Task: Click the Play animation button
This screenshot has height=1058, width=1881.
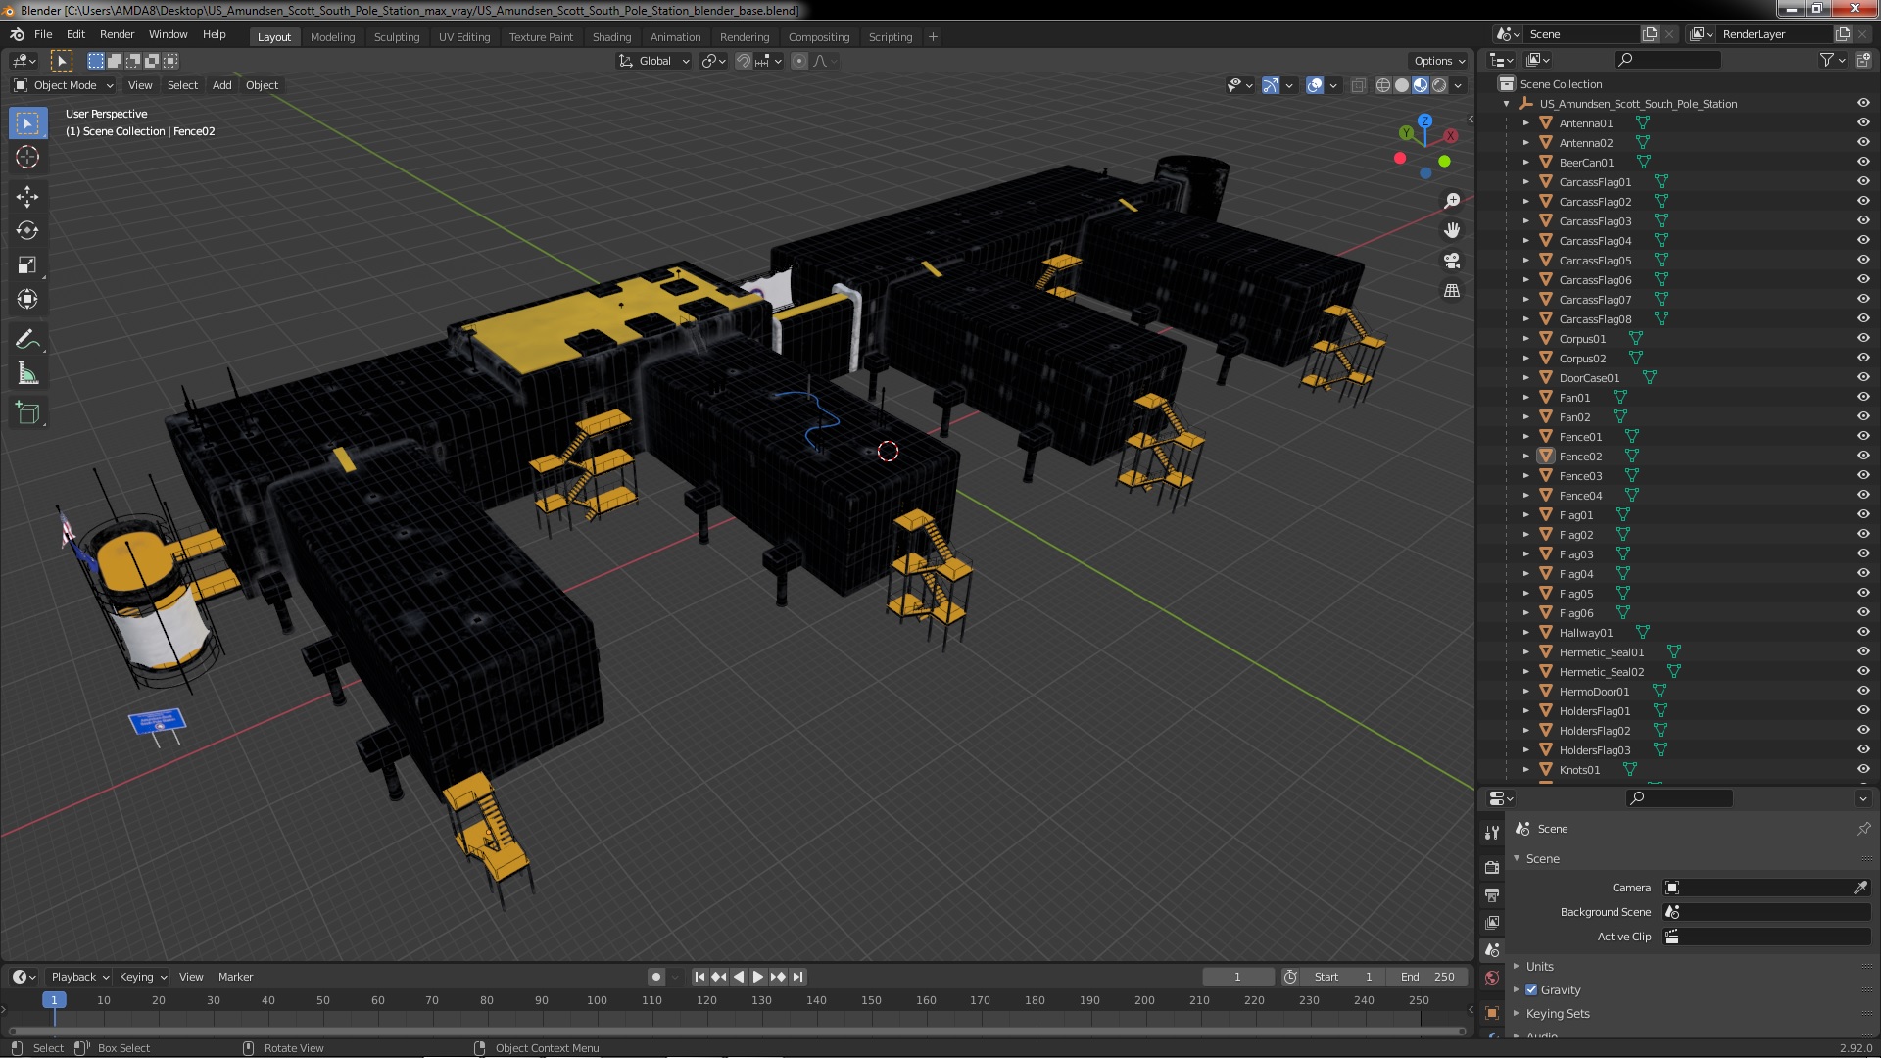Action: tap(757, 977)
